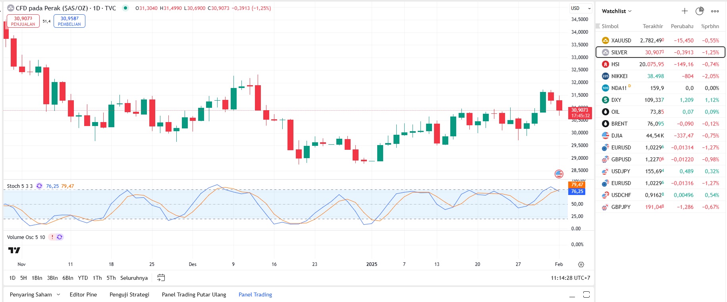This screenshot has height=302, width=727.
Task: Open the advanced view pie chart icon
Action: pos(700,11)
